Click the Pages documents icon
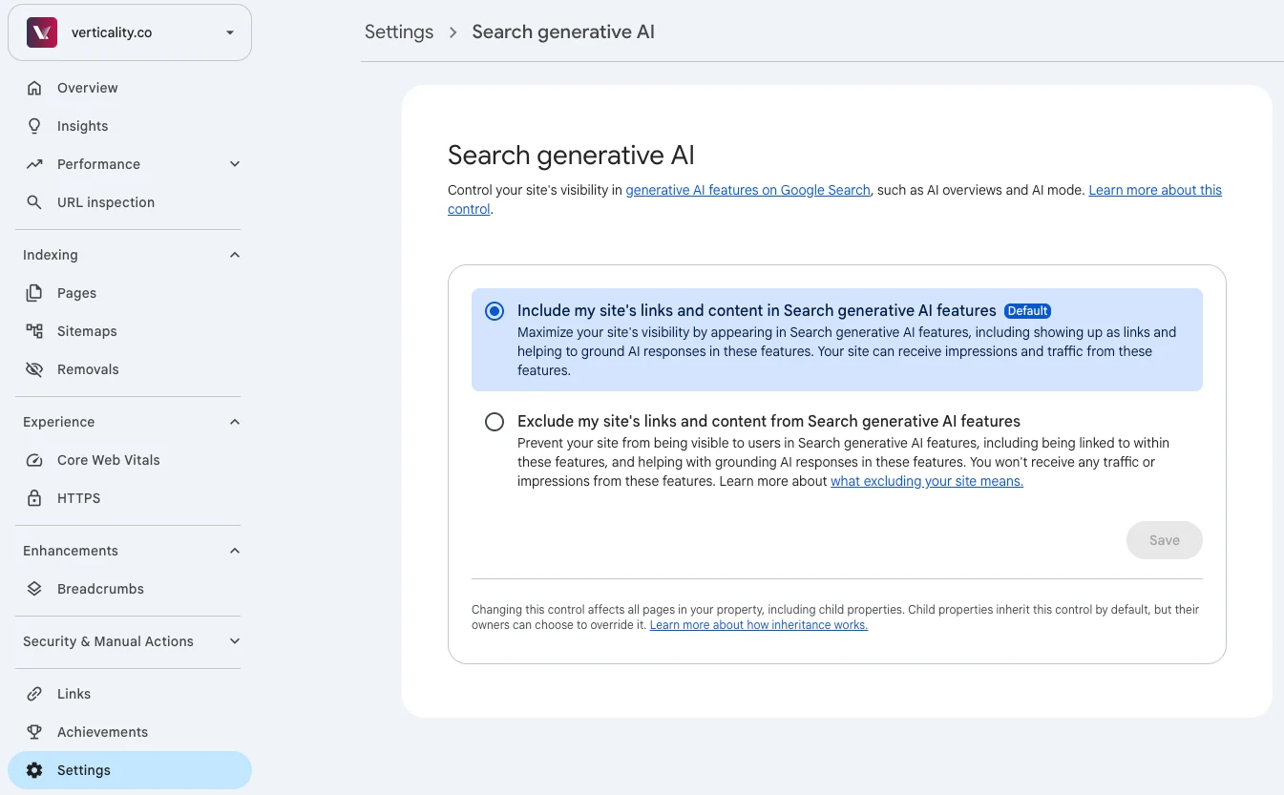This screenshot has width=1284, height=795. pos(34,293)
